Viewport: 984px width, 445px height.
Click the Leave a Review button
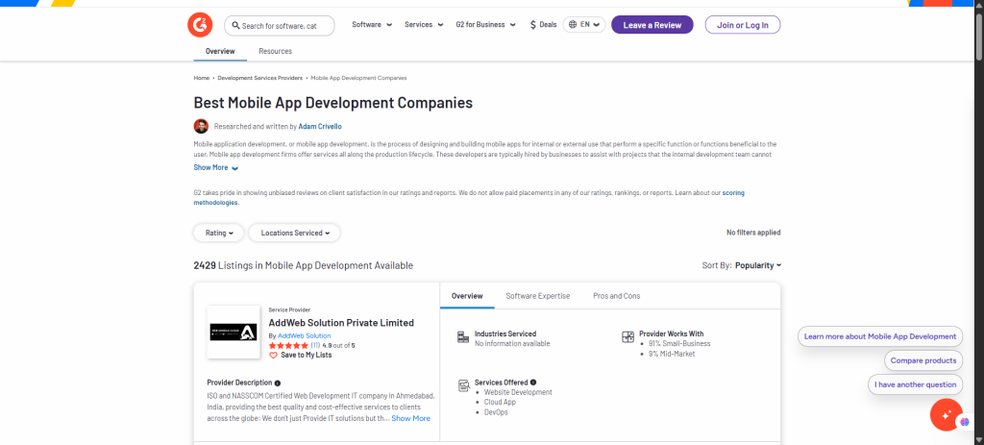coord(652,25)
